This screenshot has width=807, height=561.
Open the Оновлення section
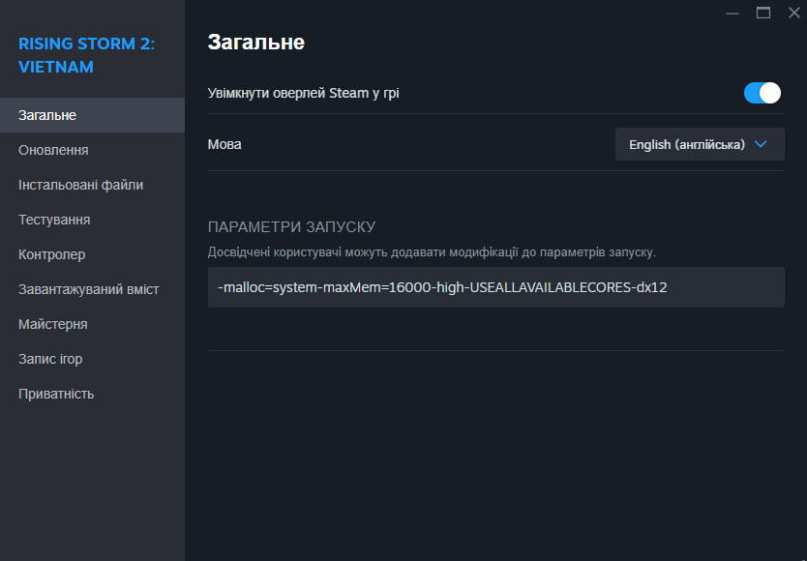[92, 150]
